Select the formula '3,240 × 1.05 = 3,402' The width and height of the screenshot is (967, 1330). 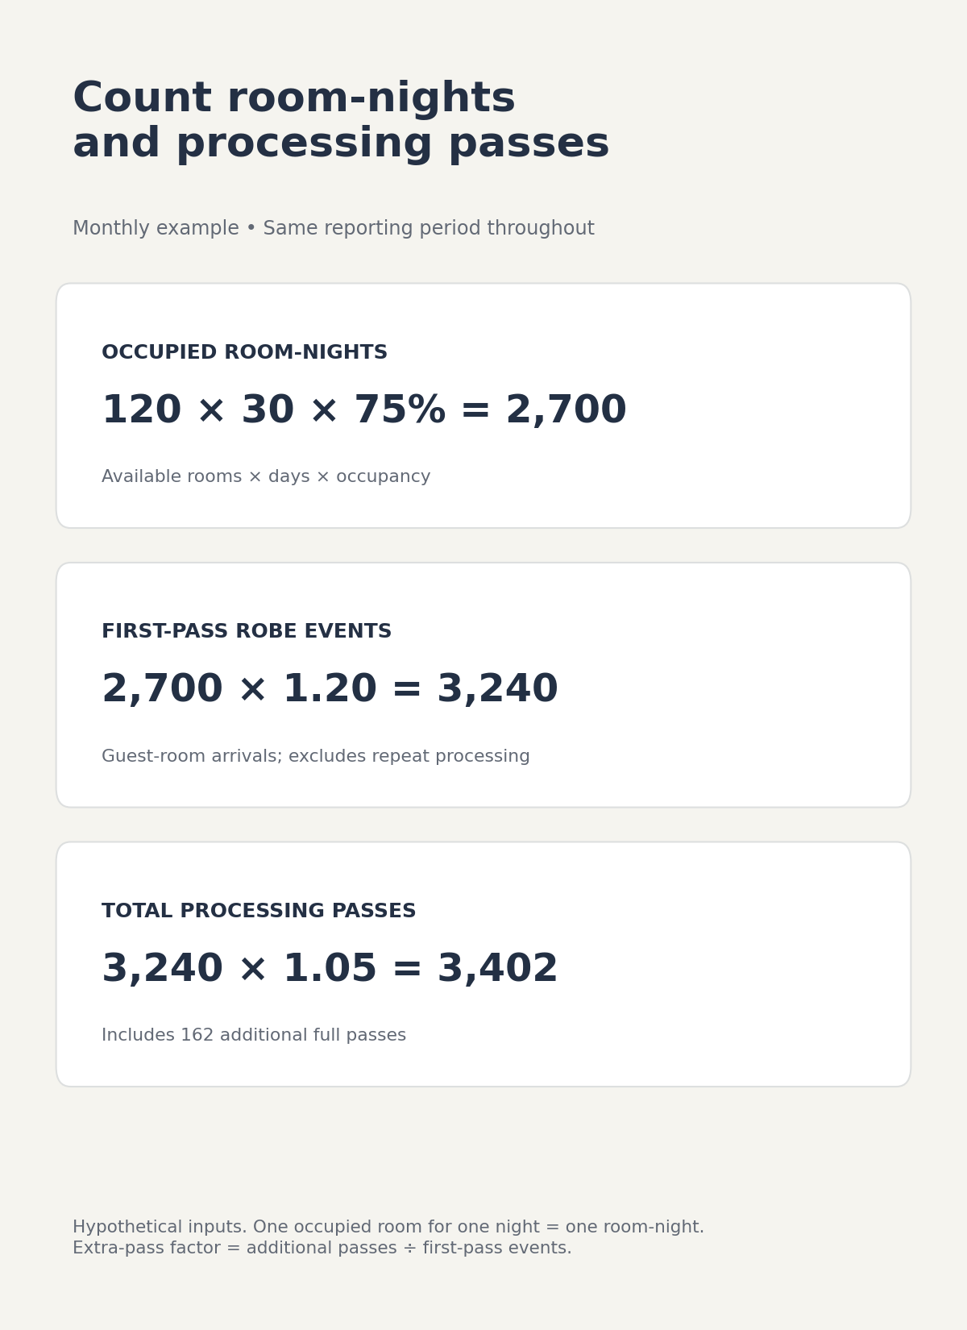[330, 969]
